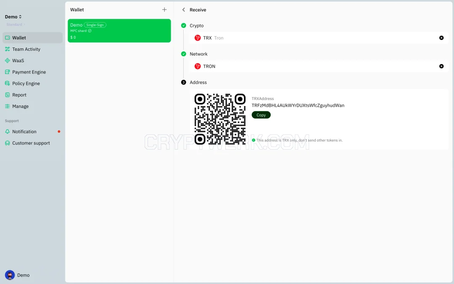This screenshot has width=454, height=284.
Task: Click the Network step green checkmark
Action: tap(184, 54)
